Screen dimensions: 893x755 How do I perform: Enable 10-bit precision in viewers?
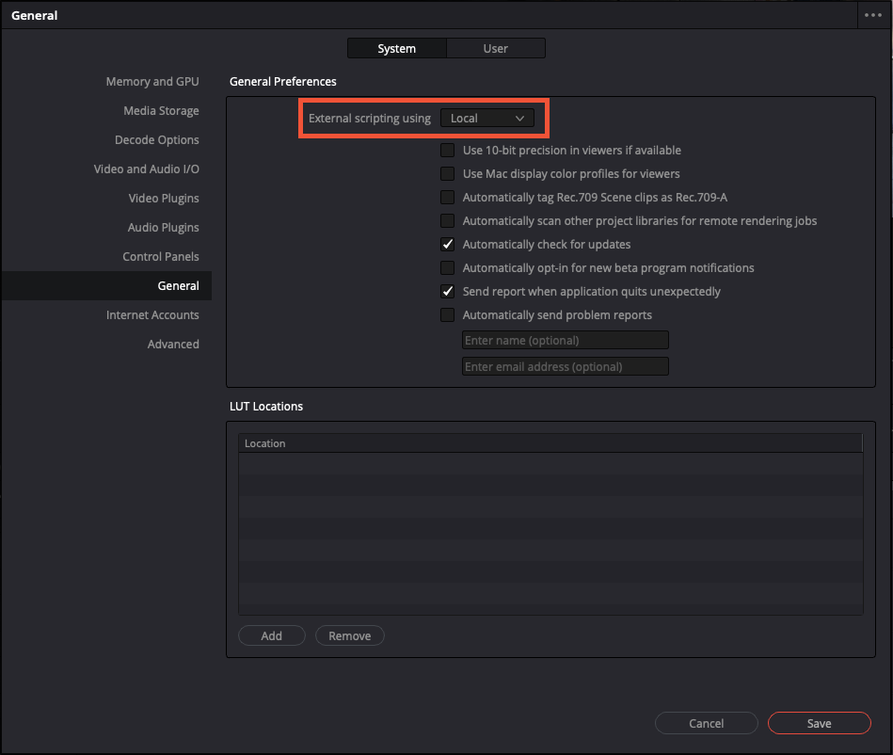pyautogui.click(x=447, y=150)
